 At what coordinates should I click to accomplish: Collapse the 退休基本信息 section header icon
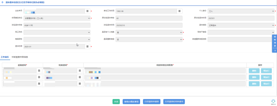(x=3, y=2)
